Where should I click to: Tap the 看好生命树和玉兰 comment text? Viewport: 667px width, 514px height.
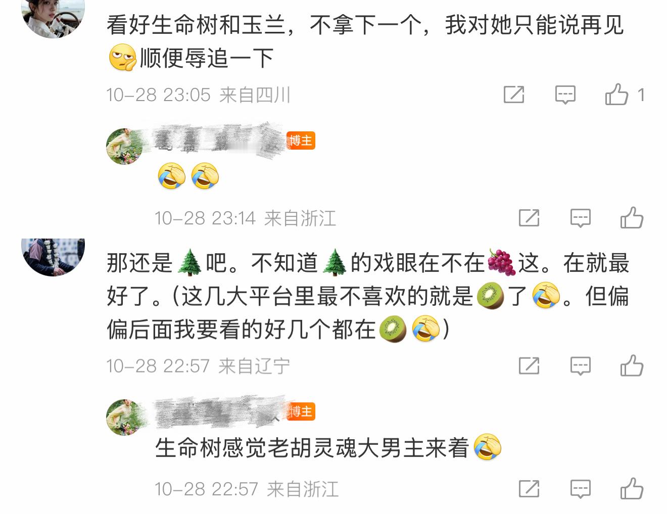tap(365, 41)
